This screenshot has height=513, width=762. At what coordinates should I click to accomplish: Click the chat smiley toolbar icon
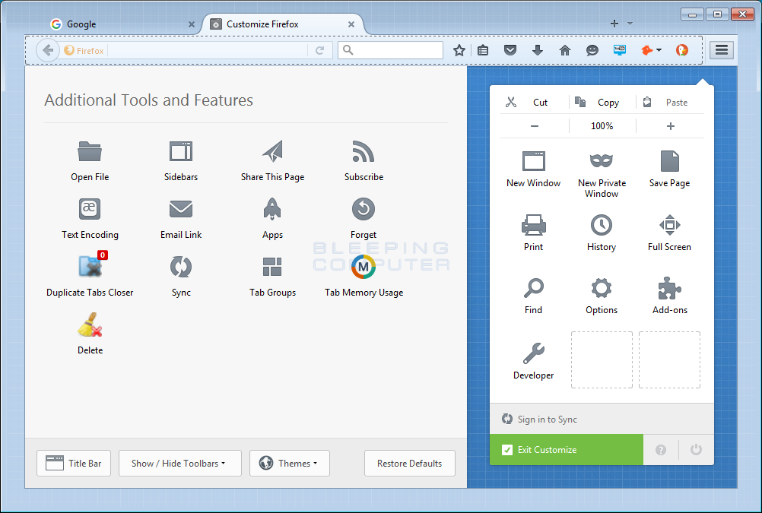pos(592,50)
